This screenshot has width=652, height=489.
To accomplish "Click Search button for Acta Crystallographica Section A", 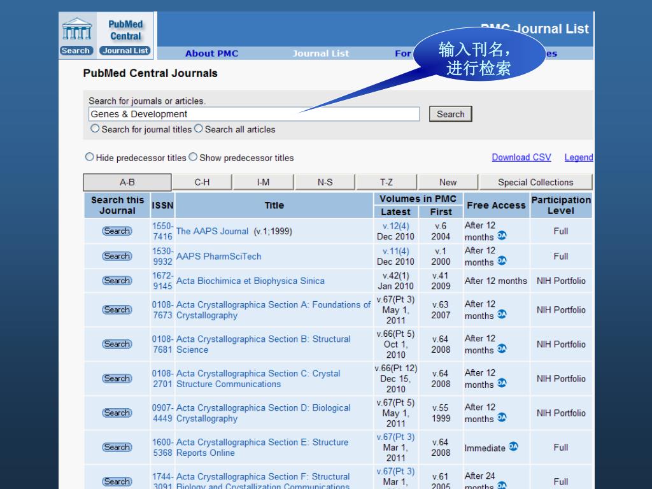I will click(117, 310).
